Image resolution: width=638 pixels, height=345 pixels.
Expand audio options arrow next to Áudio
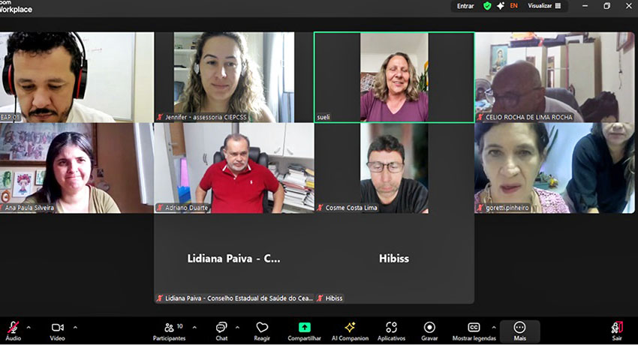(29, 327)
